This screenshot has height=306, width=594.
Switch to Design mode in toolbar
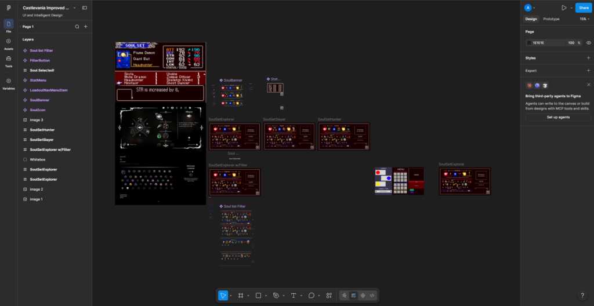click(353, 296)
